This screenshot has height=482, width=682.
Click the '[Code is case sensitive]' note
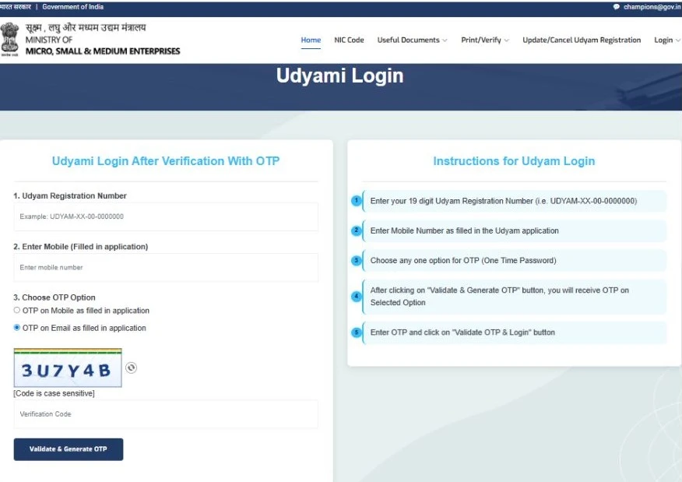54,393
